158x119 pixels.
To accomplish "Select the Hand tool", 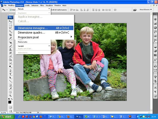I will pyautogui.click(x=10, y=92).
